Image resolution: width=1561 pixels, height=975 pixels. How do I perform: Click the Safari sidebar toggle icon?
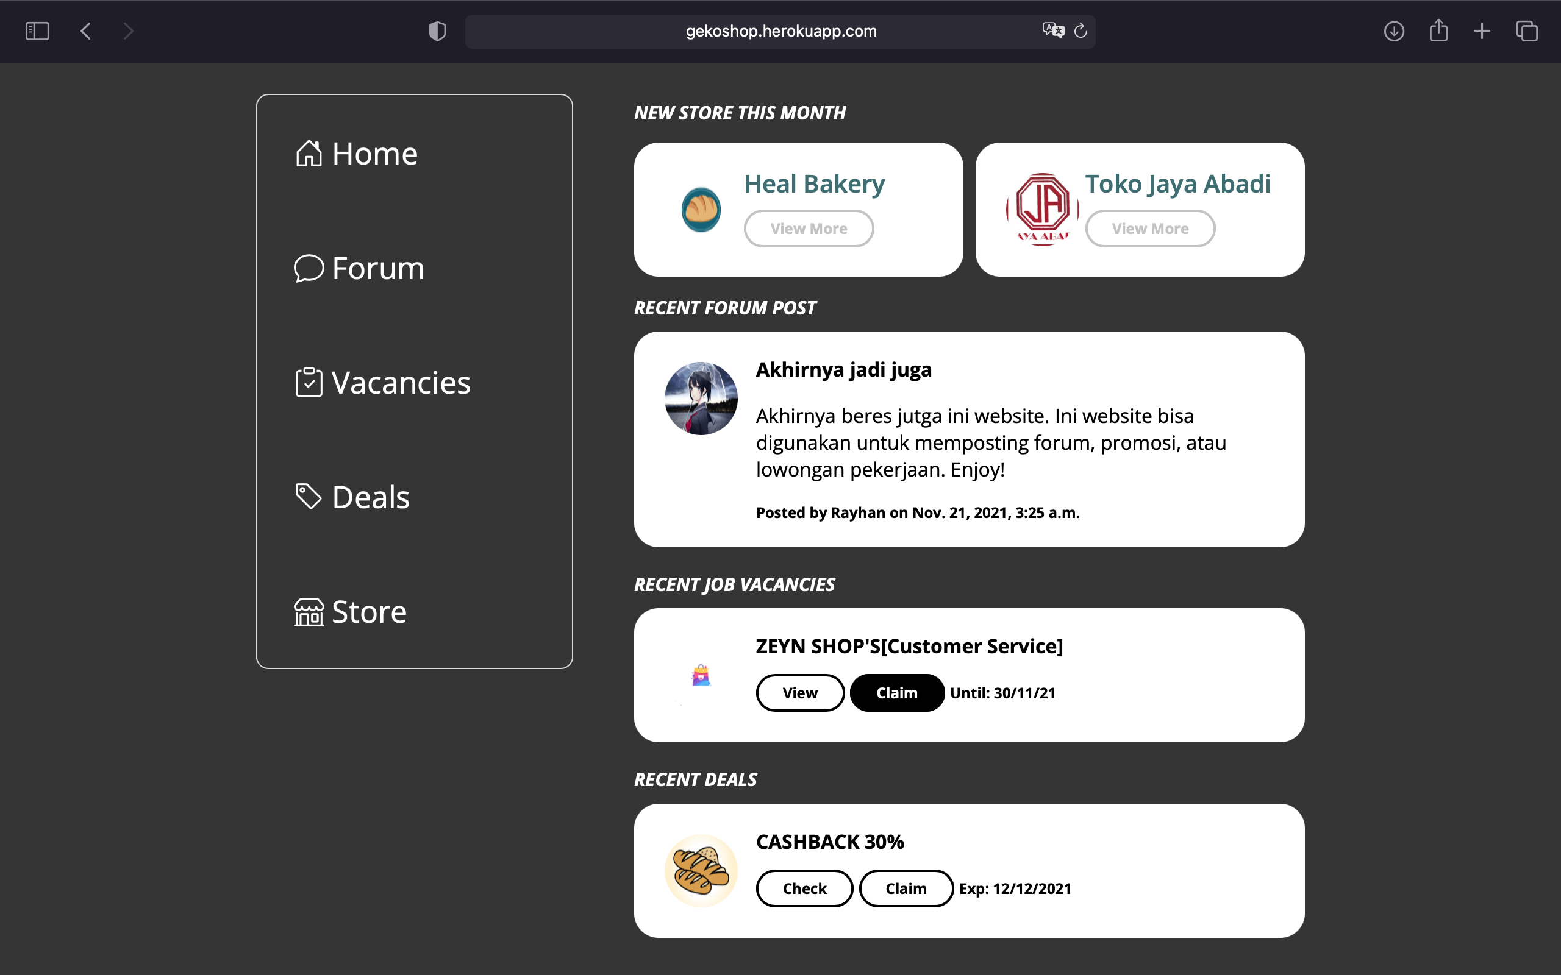coord(37,31)
